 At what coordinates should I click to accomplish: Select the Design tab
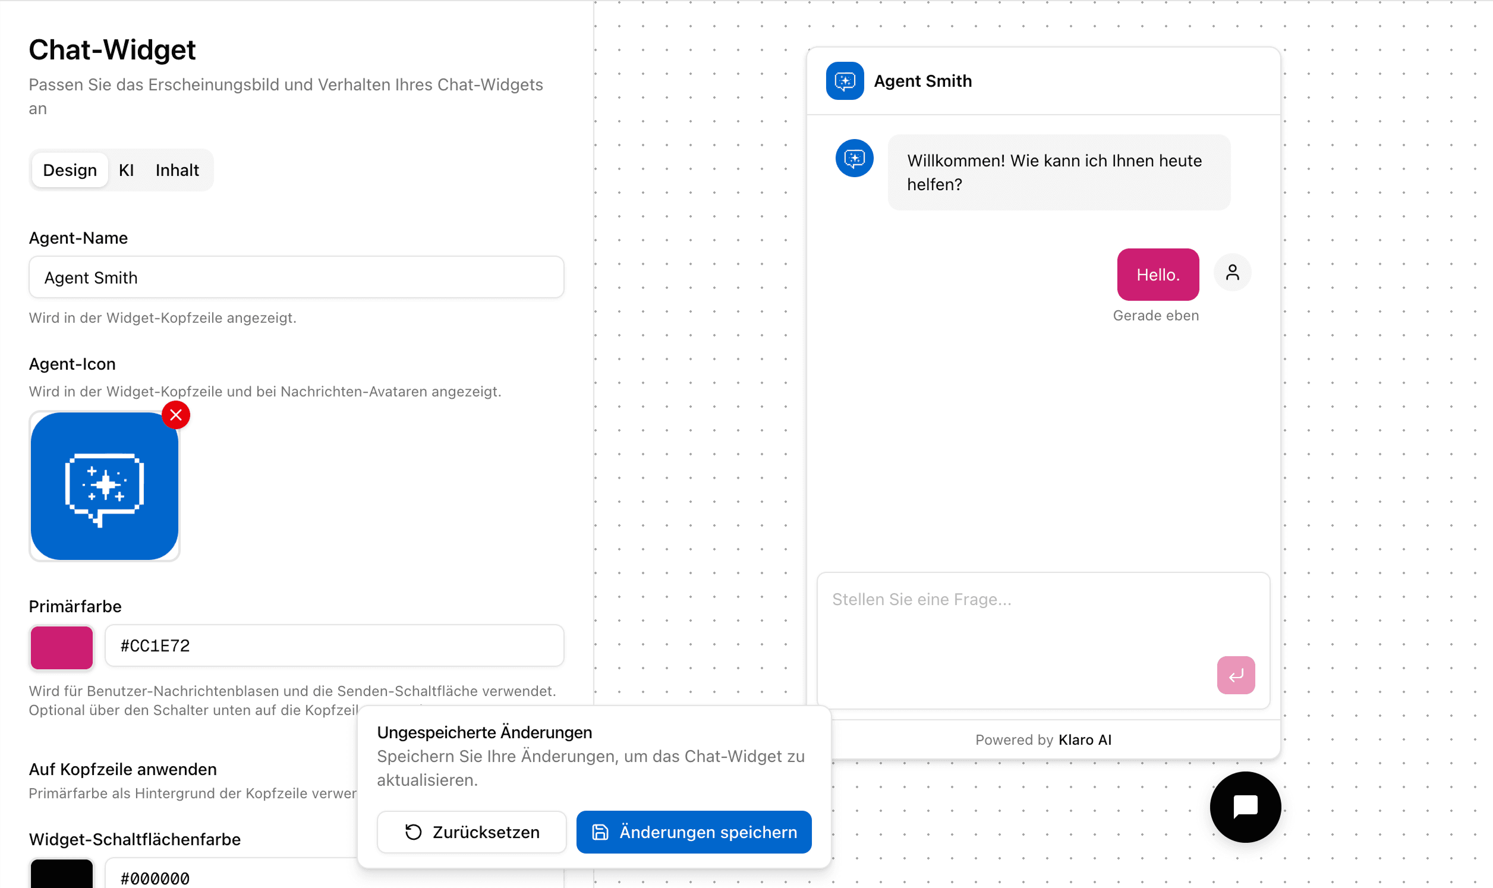pos(70,171)
